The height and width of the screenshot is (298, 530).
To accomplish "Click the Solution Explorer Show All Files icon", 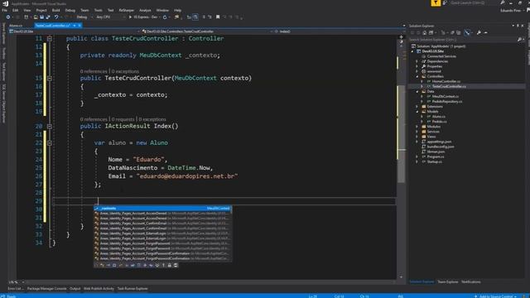I will [458, 33].
